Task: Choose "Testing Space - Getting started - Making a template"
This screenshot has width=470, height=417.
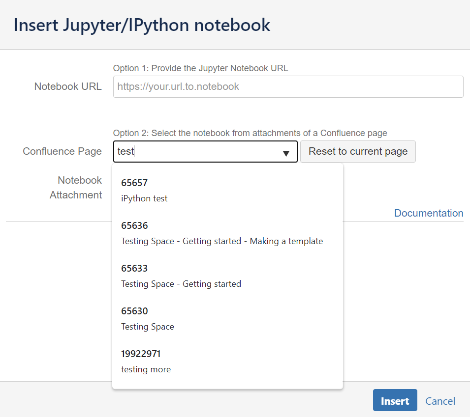Action: [222, 241]
